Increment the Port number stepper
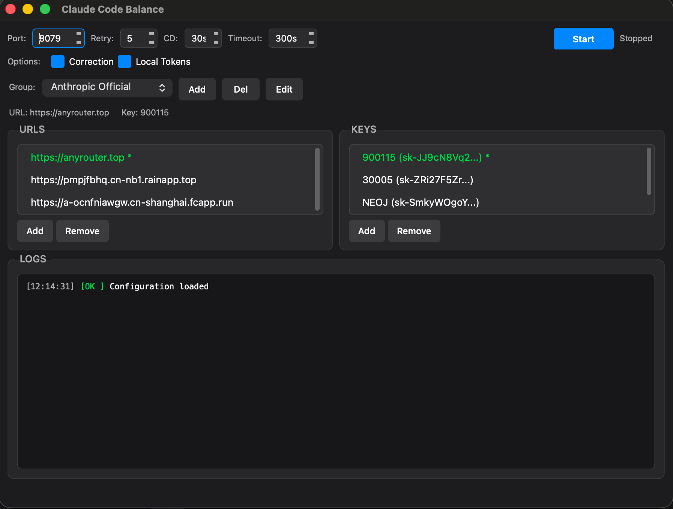The image size is (673, 509). 79,34
